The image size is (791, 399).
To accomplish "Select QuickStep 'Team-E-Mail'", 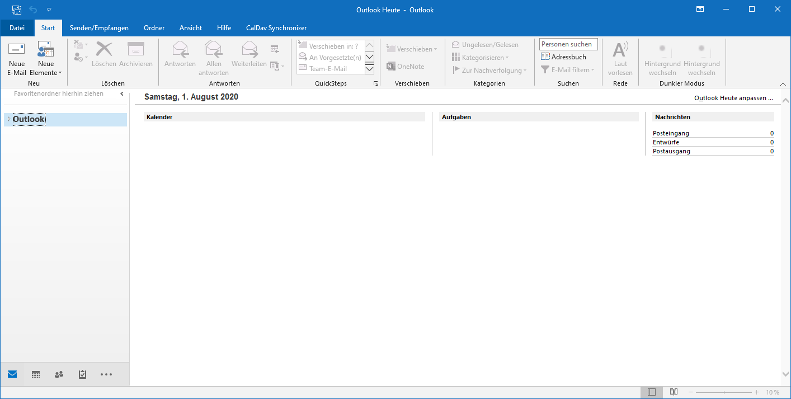I will click(x=330, y=68).
